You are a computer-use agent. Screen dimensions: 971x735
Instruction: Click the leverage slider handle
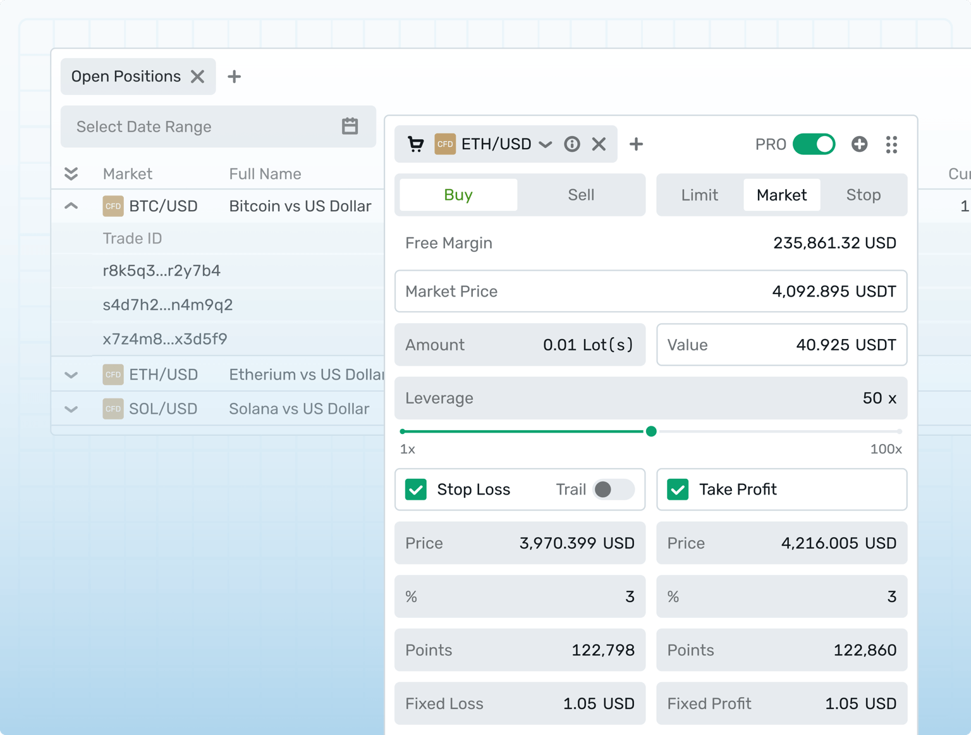[651, 431]
